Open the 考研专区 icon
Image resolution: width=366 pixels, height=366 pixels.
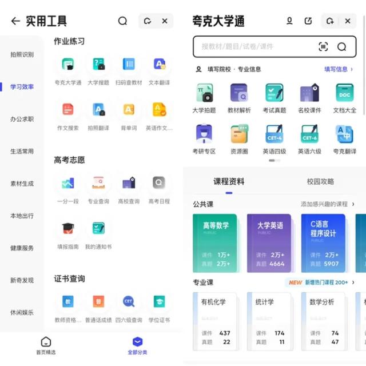pos(204,134)
